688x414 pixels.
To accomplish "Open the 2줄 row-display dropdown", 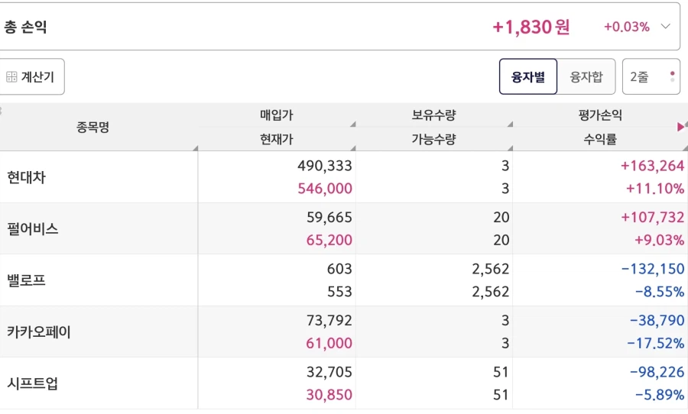I will (x=651, y=76).
